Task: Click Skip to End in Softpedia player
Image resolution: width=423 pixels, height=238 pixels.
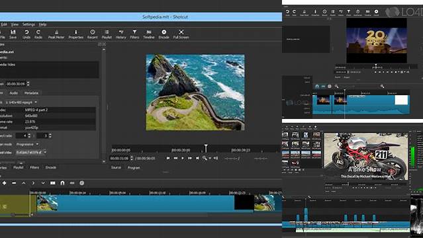Action: 197,158
